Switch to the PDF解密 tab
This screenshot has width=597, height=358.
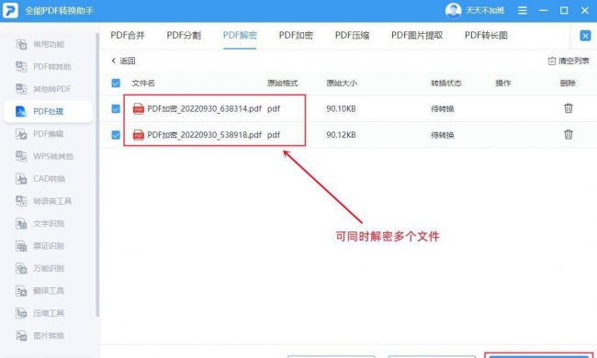[x=240, y=36]
